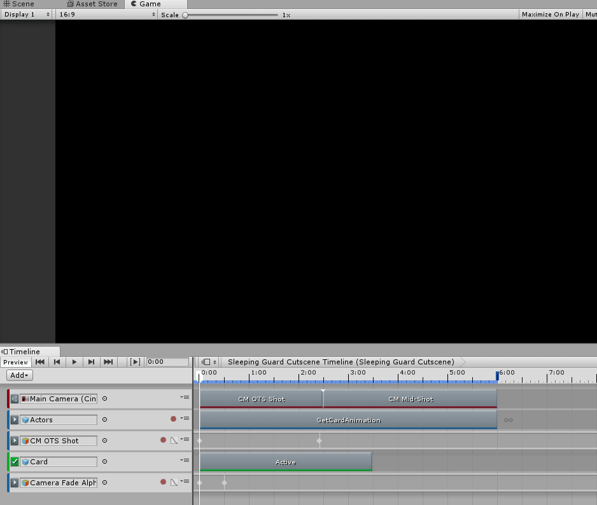Select second keyframe on Camera Fade Alpha track

tap(224, 483)
